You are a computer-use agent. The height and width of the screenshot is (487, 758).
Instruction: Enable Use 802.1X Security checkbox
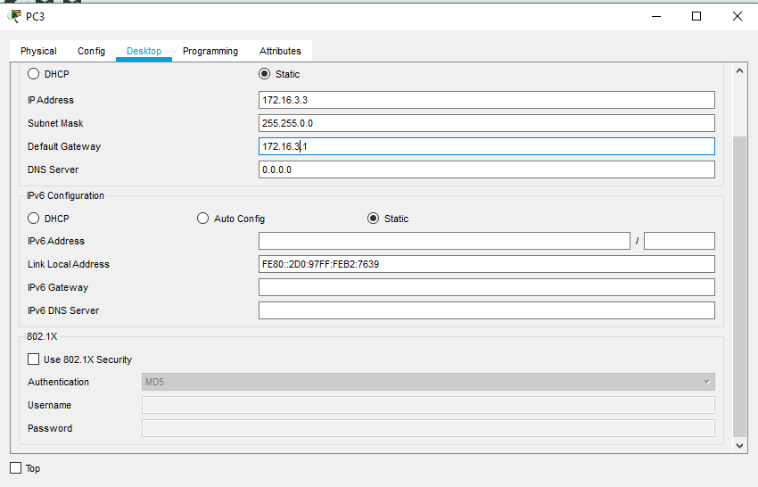tap(33, 359)
